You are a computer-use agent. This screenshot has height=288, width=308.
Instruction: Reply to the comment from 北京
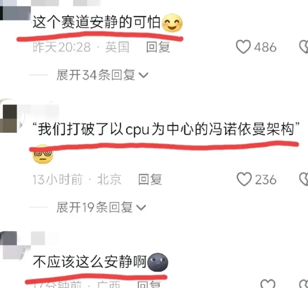[150, 179]
